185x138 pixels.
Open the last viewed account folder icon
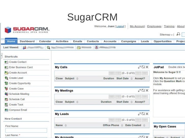[x=79, y=48]
